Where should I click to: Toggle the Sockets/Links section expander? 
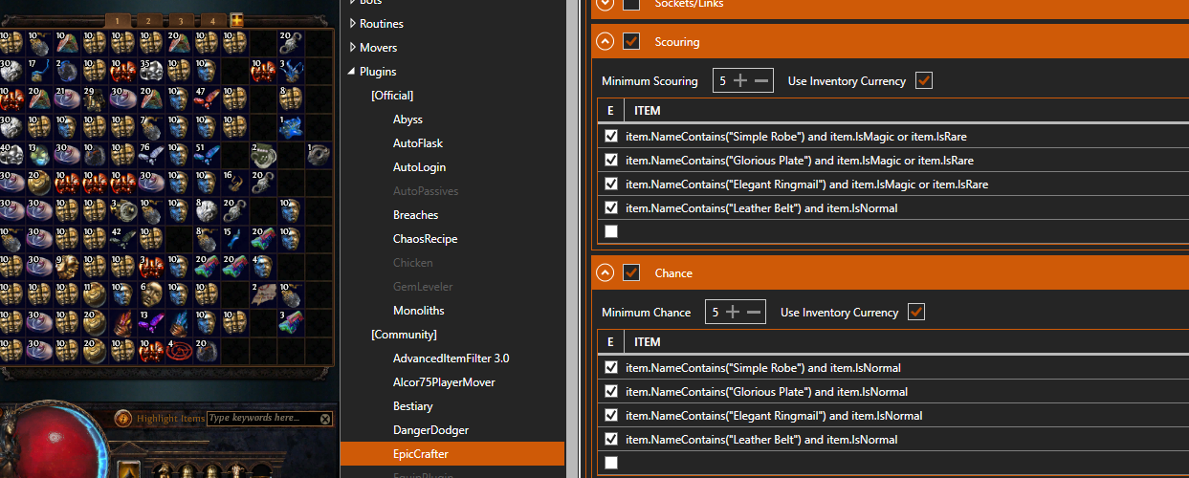[x=605, y=4]
